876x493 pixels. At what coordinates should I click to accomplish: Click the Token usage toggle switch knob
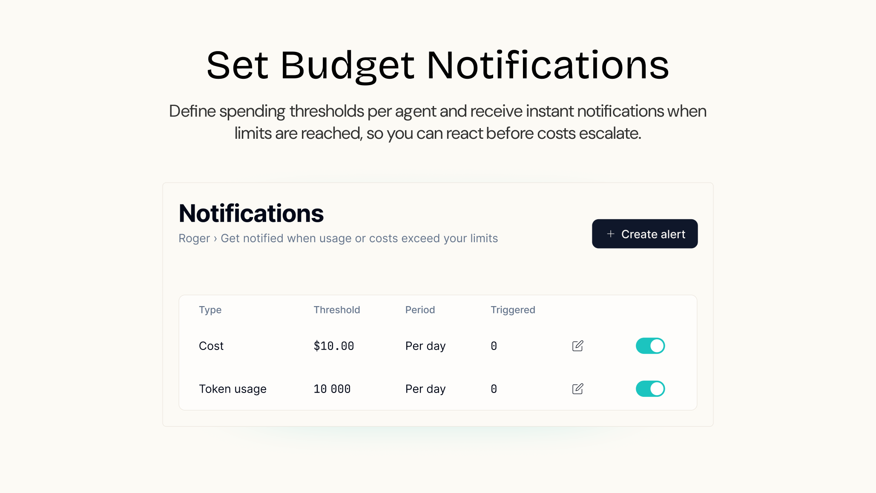click(656, 388)
